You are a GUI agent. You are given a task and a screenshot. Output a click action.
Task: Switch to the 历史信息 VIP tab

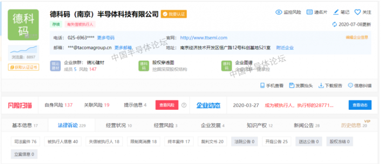(354, 126)
